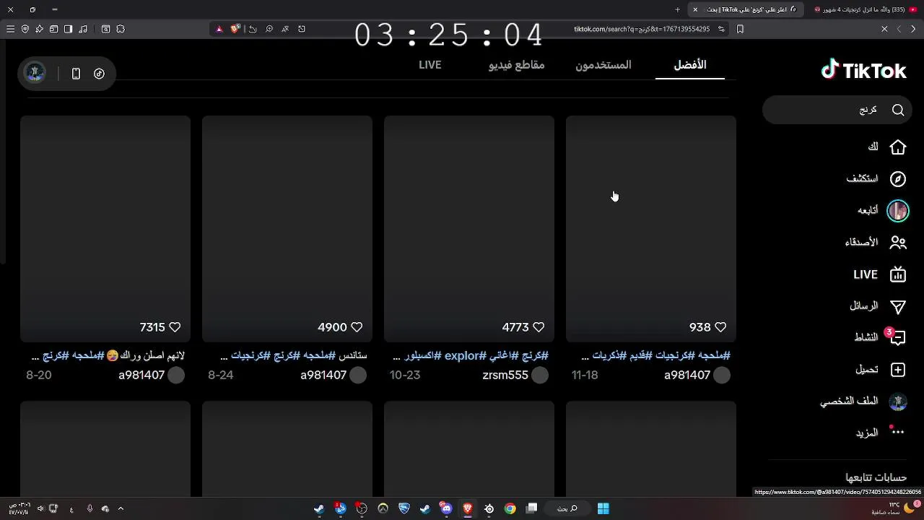Viewport: 924px width, 520px height.
Task: Bookmark this page with the bookmark icon
Action: [740, 29]
